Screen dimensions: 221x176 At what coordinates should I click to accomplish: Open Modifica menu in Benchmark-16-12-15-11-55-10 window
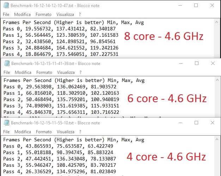23,132
